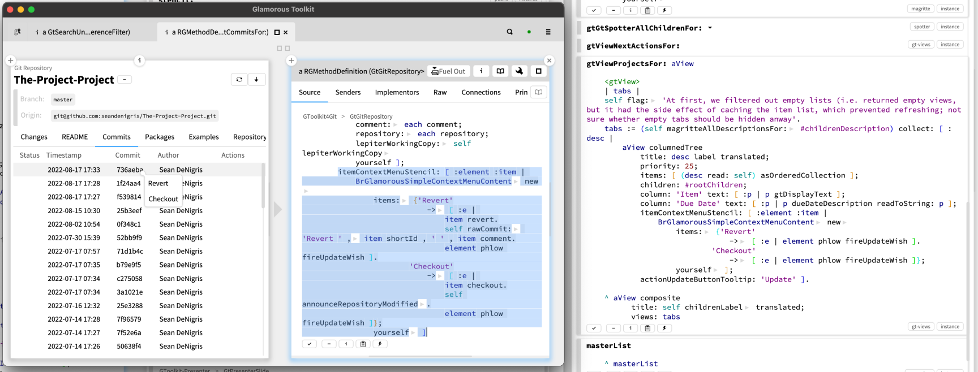Open the book icon in RGMethodDefinition header
Image resolution: width=978 pixels, height=372 pixels.
click(500, 71)
